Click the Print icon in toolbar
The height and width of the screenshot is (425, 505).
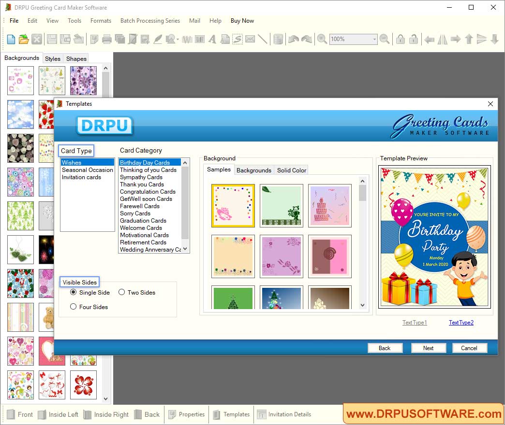coord(106,39)
